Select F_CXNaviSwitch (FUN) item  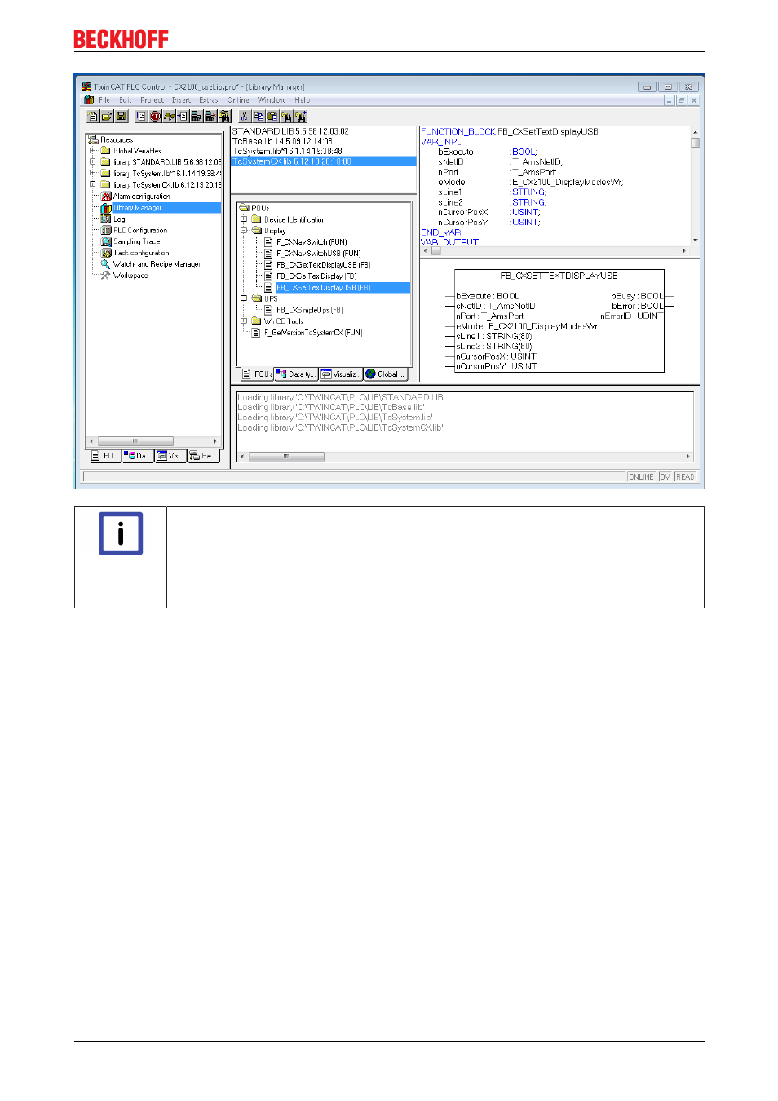pyautogui.click(x=312, y=242)
